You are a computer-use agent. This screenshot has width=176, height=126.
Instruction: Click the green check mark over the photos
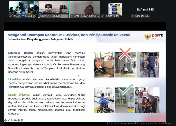125,89
